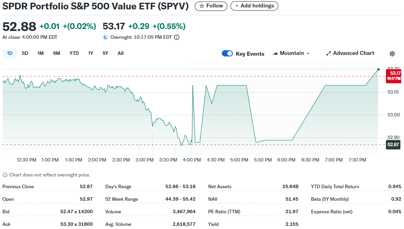Switch to the 1M range tab
Image resolution: width=404 pixels, height=229 pixels.
[x=40, y=53]
